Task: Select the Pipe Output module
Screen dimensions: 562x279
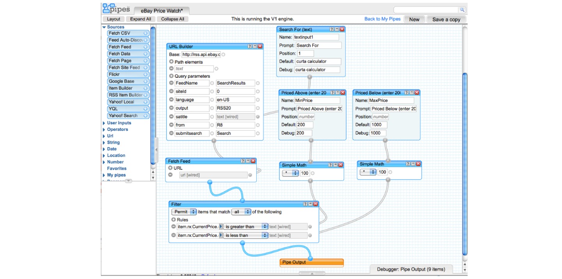Action: 311,262
